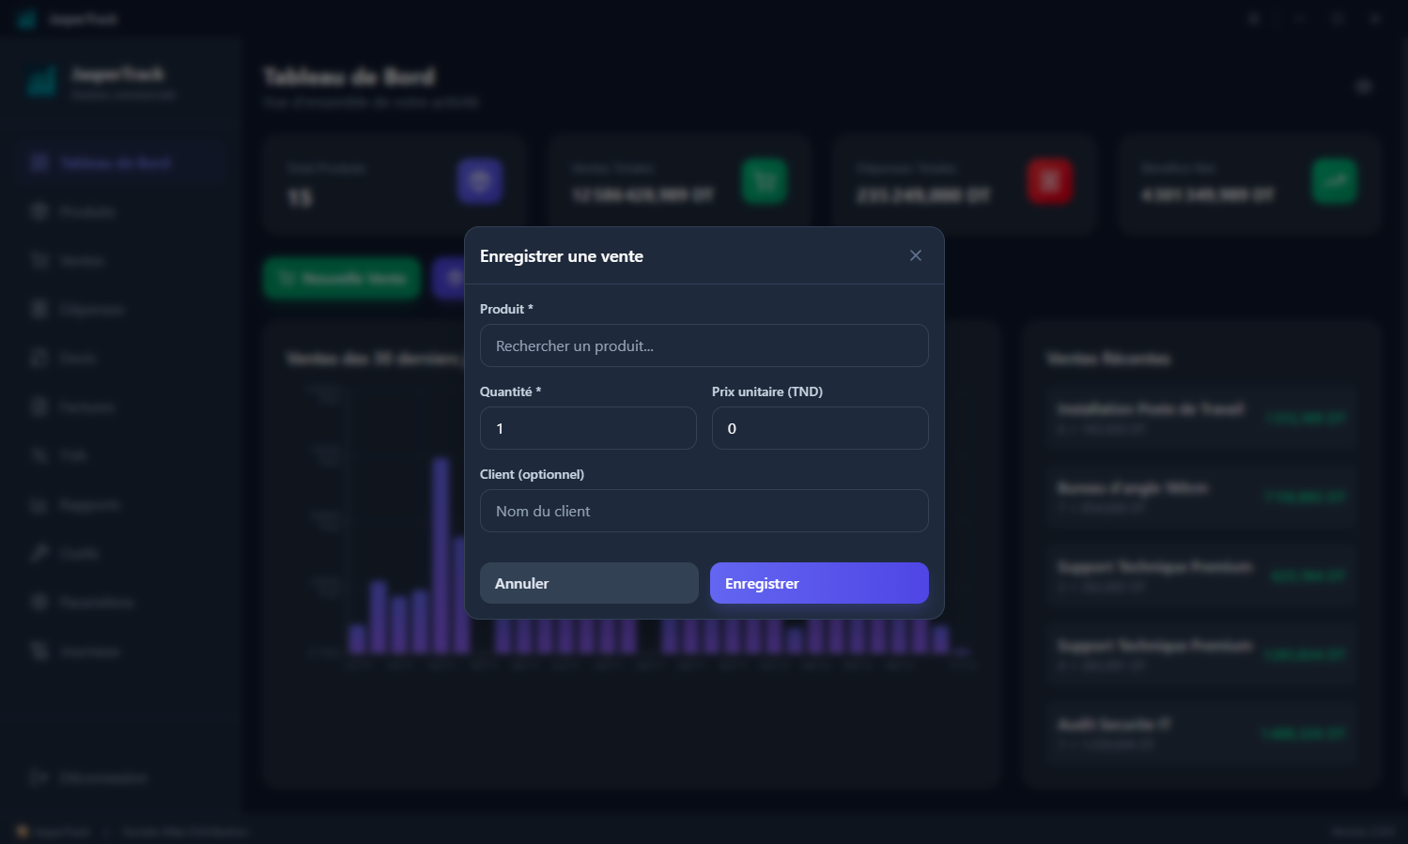Save the sale with Enregistrer button
This screenshot has height=844, width=1408.
click(819, 583)
